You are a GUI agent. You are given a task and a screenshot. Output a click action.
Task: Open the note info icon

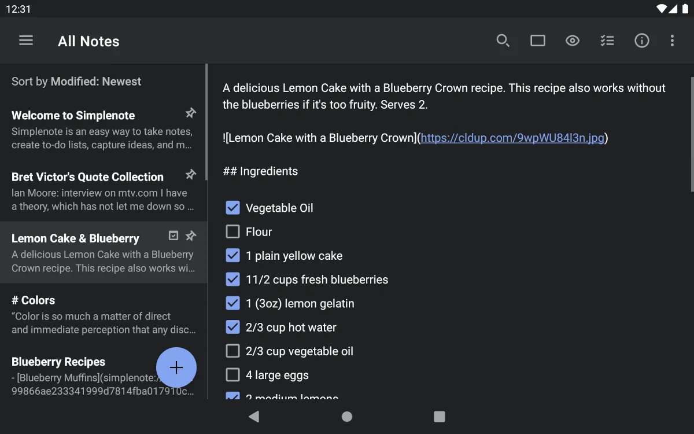[642, 41]
